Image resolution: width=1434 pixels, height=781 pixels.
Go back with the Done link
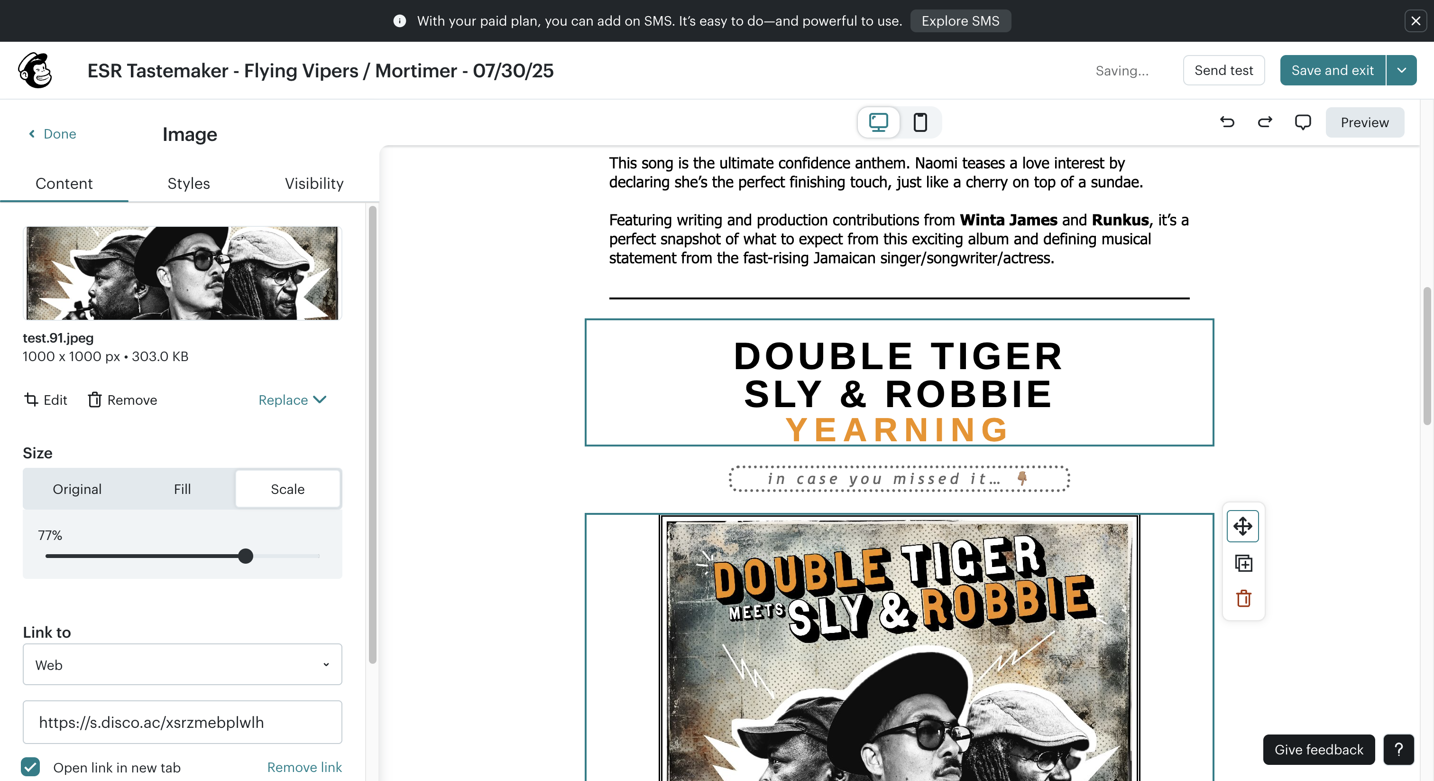pyautogui.click(x=52, y=134)
